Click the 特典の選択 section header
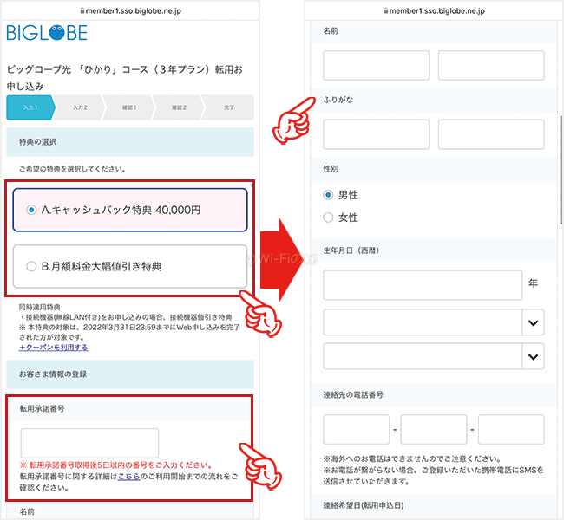The image size is (564, 520). [130, 142]
